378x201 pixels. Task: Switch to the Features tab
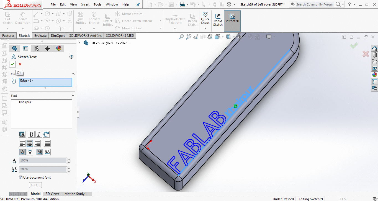pyautogui.click(x=8, y=36)
